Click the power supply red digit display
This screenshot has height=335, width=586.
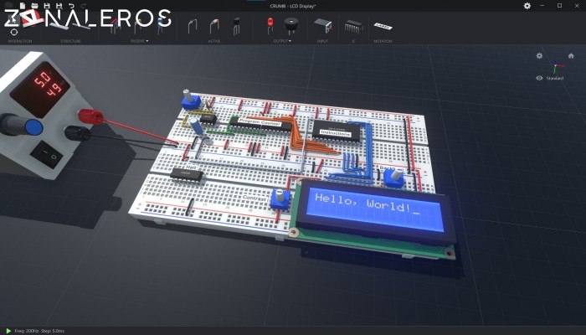click(40, 90)
